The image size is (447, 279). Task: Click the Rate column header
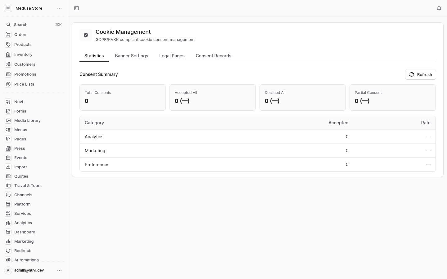426,123
